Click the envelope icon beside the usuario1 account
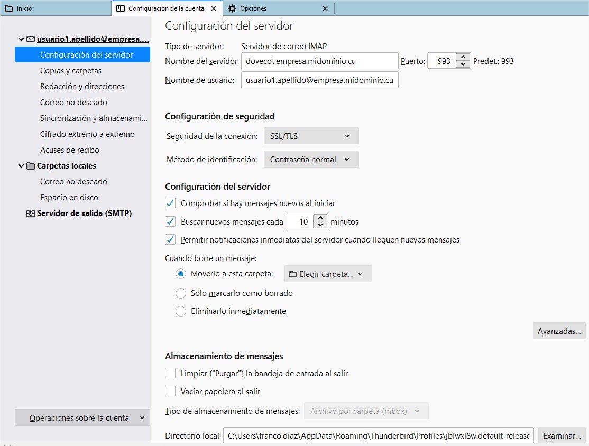Screen dimensions: 589x446 (x=31, y=39)
